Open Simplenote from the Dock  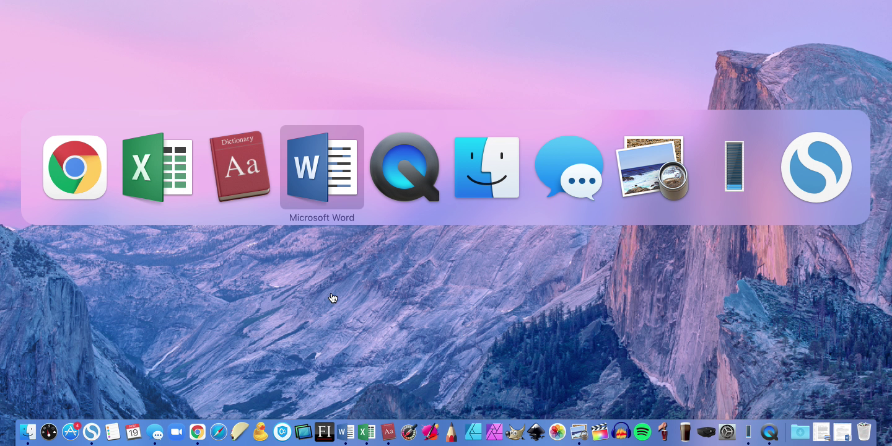(92, 432)
